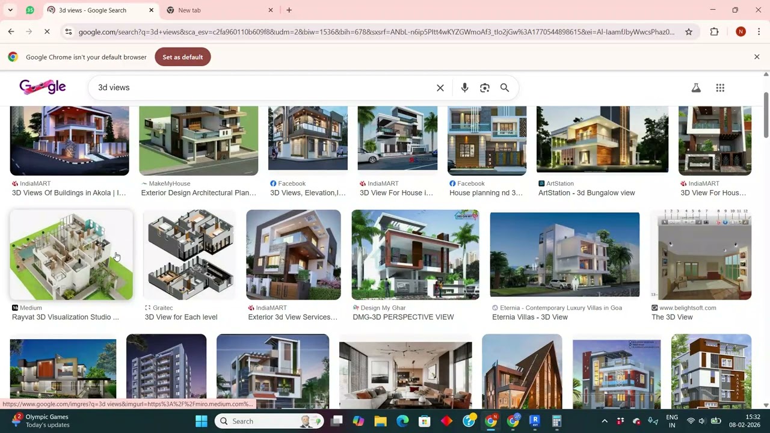Select the MakeMyHouse exterior thumbnail

pyautogui.click(x=199, y=141)
